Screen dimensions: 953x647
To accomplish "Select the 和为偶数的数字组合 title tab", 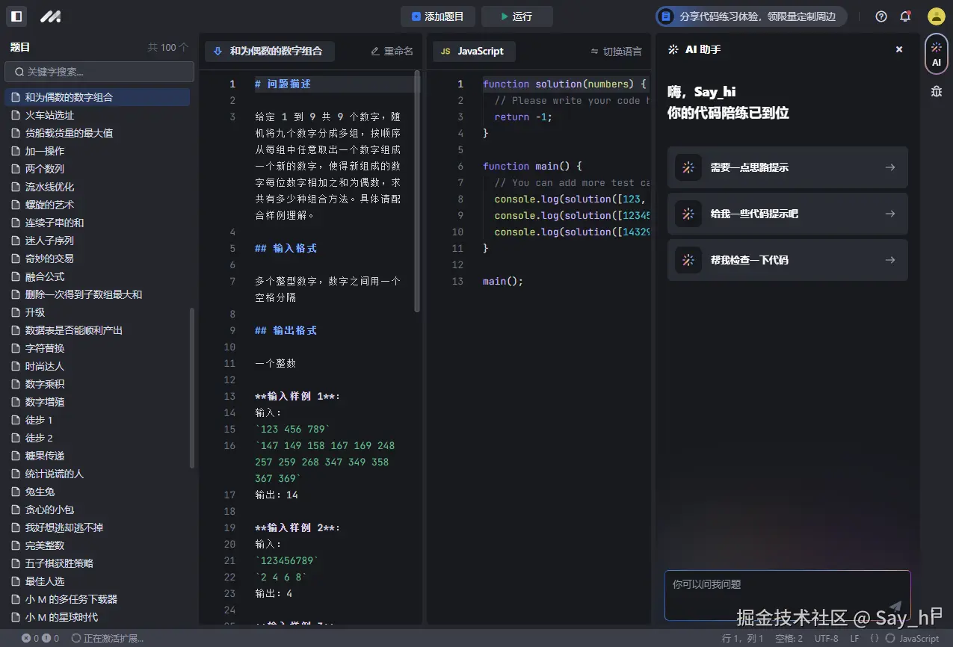I will [270, 52].
